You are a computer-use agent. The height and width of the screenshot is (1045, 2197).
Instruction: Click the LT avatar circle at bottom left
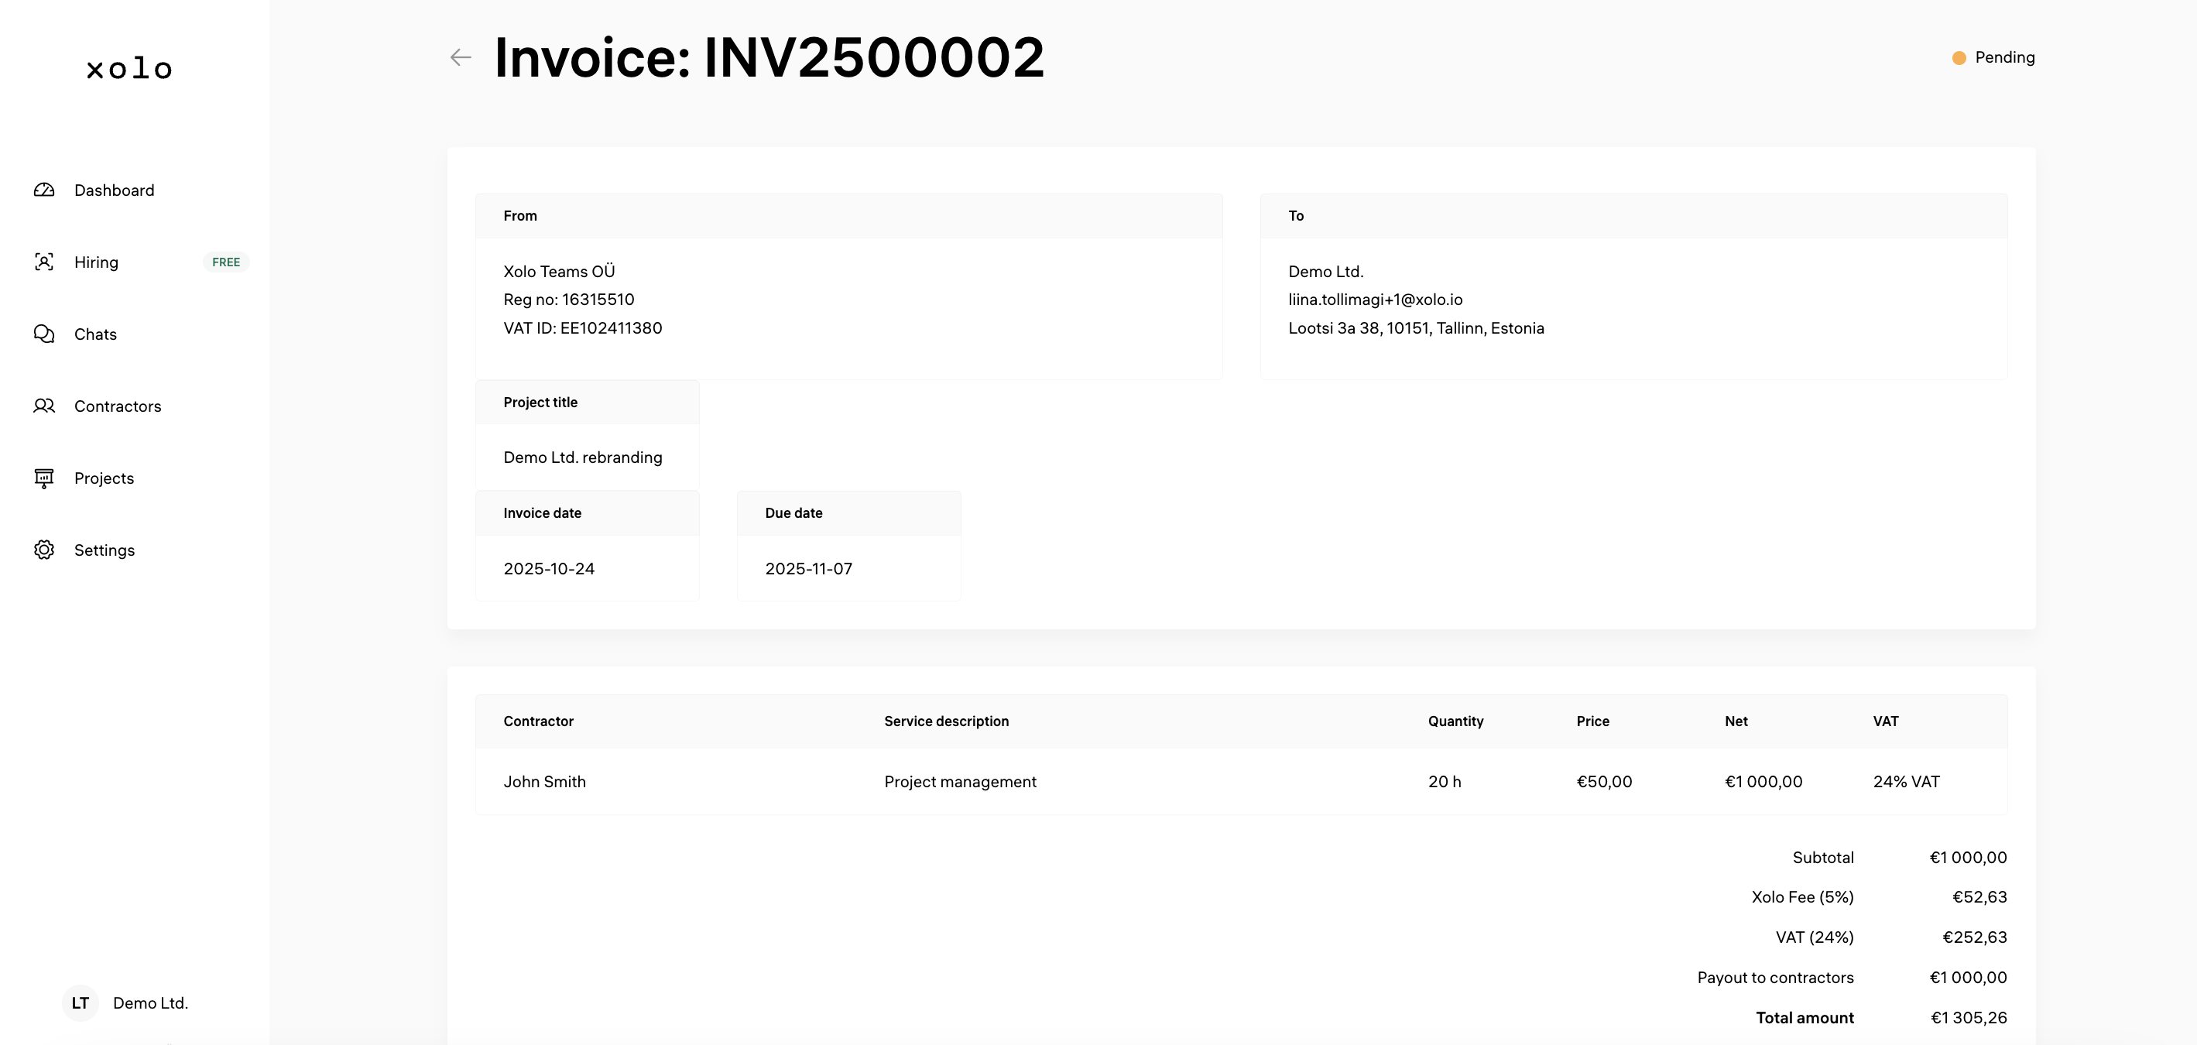[81, 1002]
